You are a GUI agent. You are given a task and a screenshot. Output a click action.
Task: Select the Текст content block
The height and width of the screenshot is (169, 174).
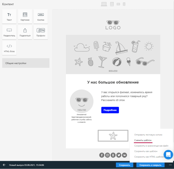pos(9,17)
